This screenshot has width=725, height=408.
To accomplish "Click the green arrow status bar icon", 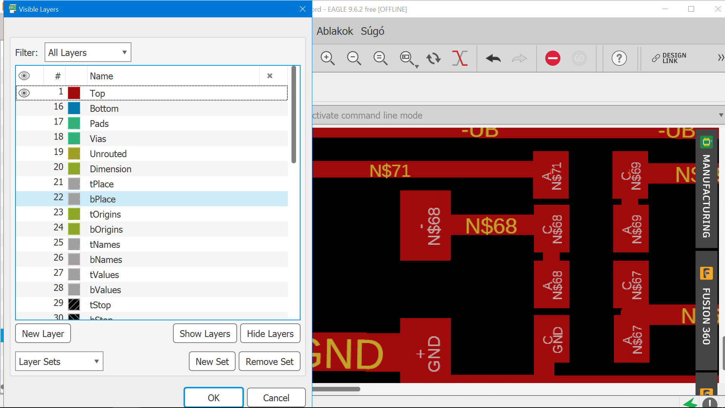I will pos(690,403).
